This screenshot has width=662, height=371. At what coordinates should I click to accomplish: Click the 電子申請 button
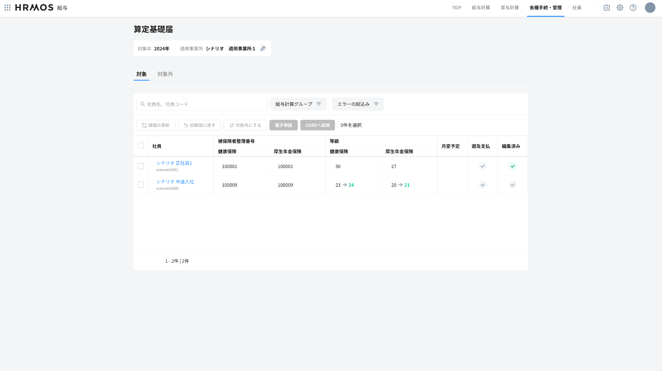(283, 125)
